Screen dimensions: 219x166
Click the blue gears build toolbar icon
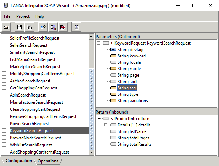pos(43,27)
